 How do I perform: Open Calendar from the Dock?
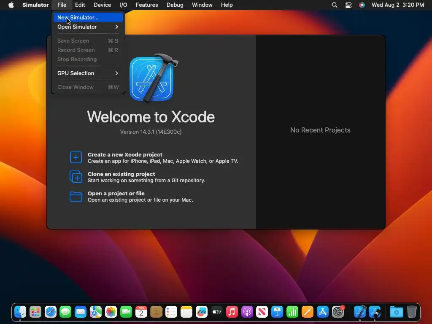pyautogui.click(x=141, y=312)
